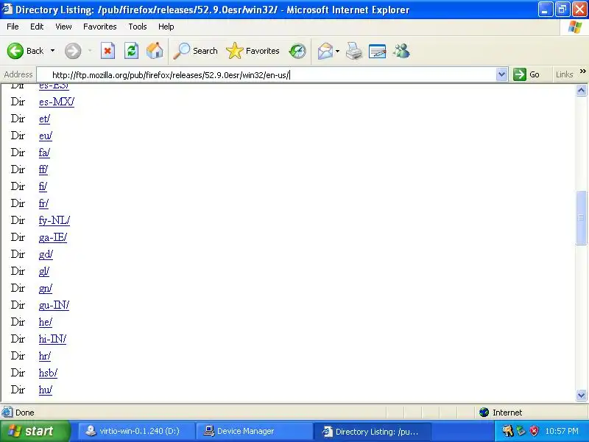Expand the Mail dropdown arrow
Viewport: 589px width, 442px height.
click(x=337, y=51)
